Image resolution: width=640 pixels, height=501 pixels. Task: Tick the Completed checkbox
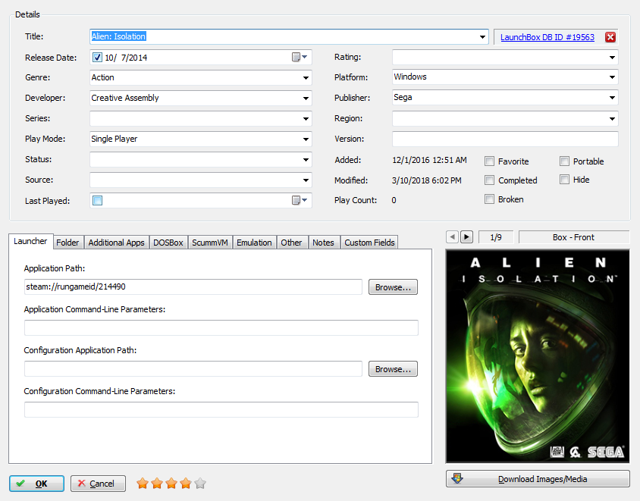click(490, 180)
